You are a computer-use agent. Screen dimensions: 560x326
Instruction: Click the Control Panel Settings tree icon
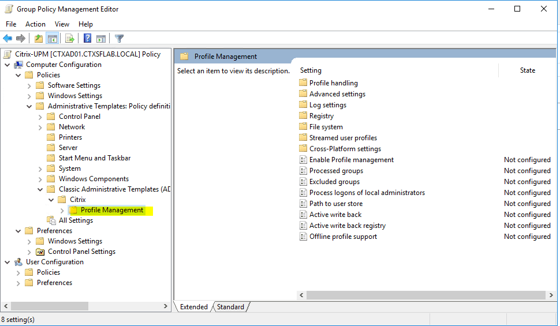tap(40, 252)
